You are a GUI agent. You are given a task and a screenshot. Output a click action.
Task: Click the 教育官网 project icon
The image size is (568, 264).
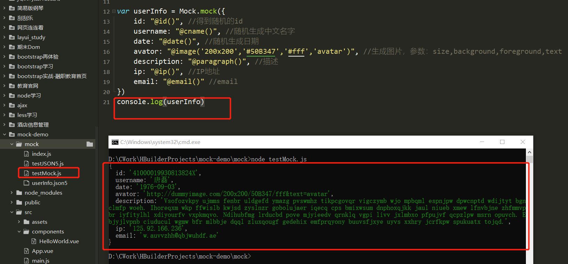[12, 86]
